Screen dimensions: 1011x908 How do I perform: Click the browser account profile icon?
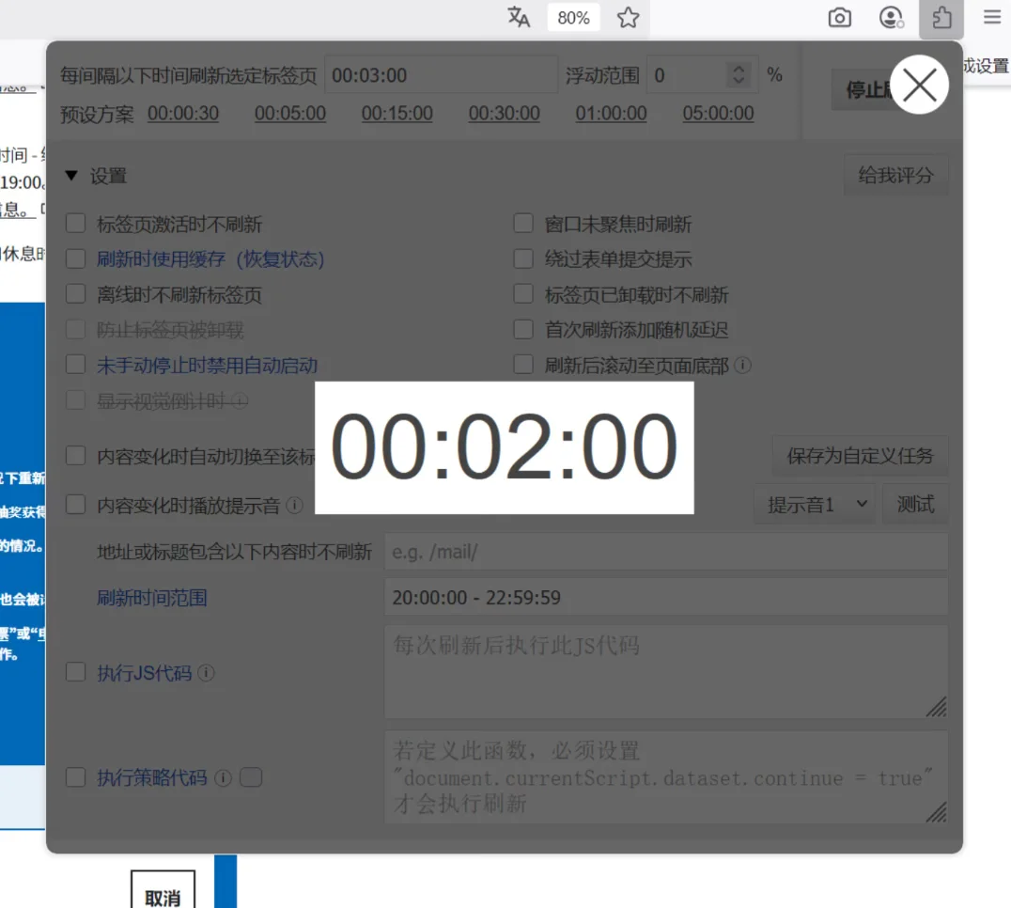(x=891, y=17)
